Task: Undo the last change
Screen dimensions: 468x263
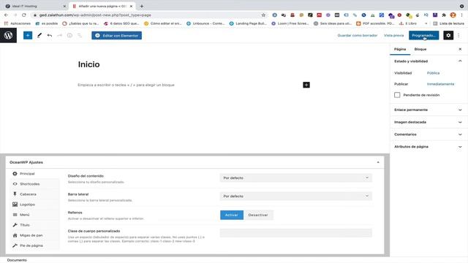Action: click(x=50, y=36)
